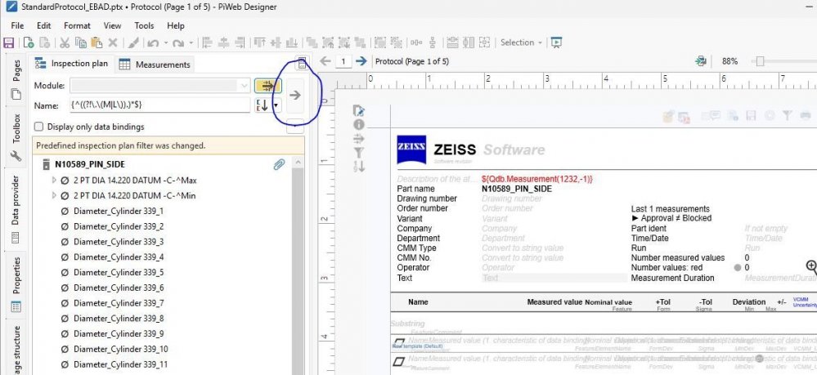Adjust the zoom slider next to 88%
This screenshot has width=817, height=375.
point(761,61)
